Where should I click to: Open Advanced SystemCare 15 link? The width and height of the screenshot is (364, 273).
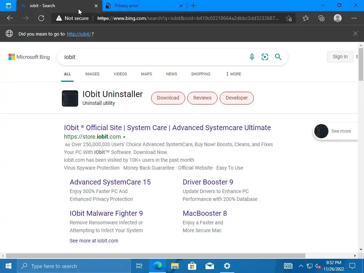coord(110,182)
